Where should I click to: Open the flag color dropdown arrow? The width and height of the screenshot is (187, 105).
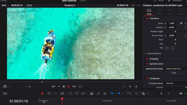coord(115,94)
